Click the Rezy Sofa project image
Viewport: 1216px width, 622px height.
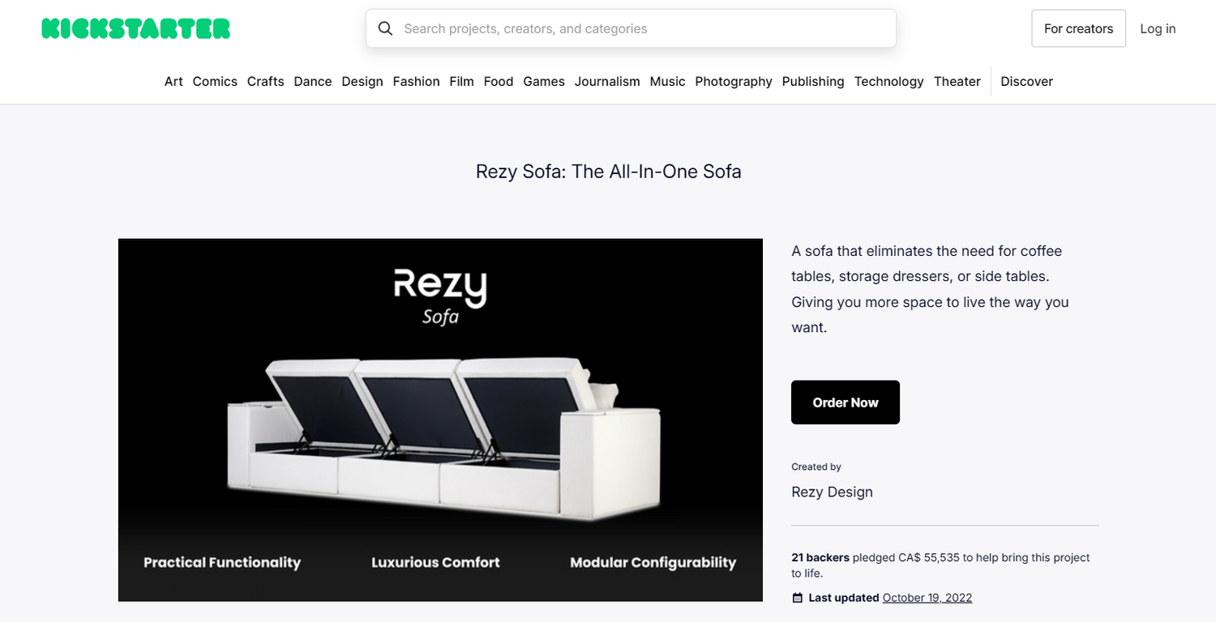tap(440, 420)
